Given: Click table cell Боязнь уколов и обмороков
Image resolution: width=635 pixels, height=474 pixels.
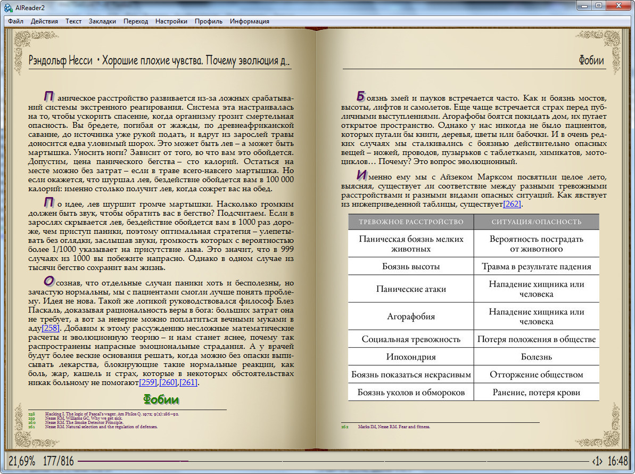Looking at the screenshot, I should click(x=411, y=392).
